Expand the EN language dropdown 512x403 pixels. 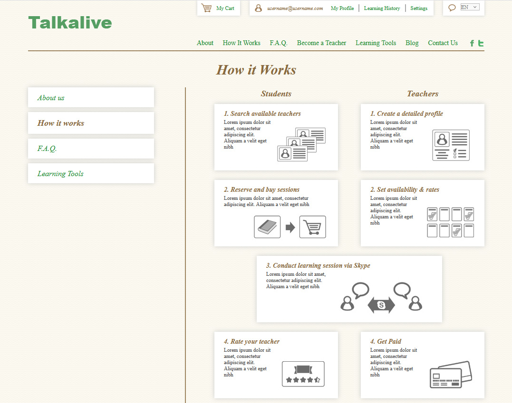pyautogui.click(x=470, y=7)
